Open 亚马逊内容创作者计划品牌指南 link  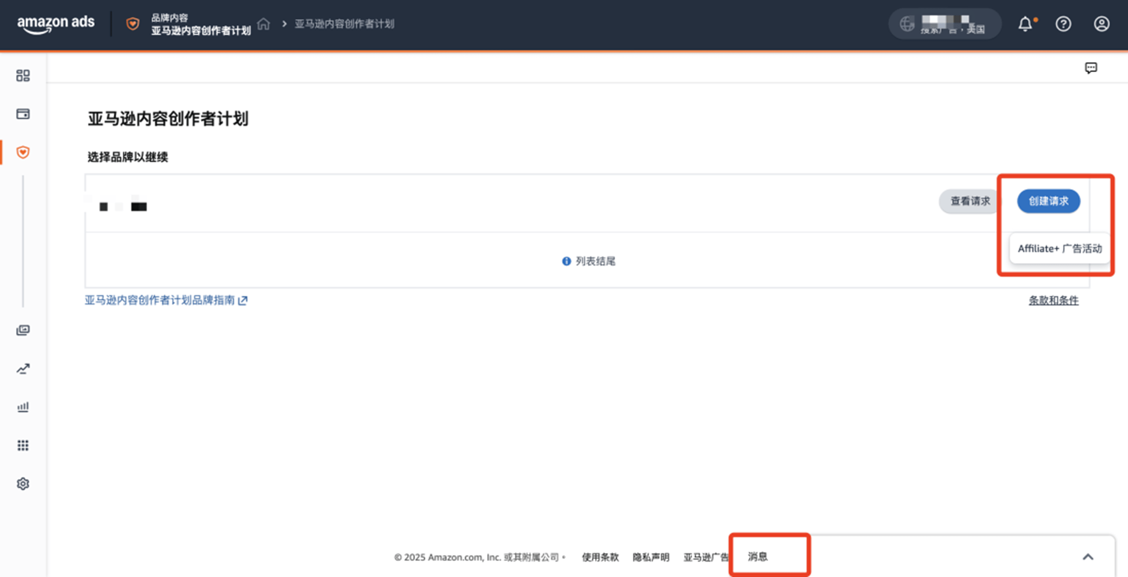(x=166, y=300)
